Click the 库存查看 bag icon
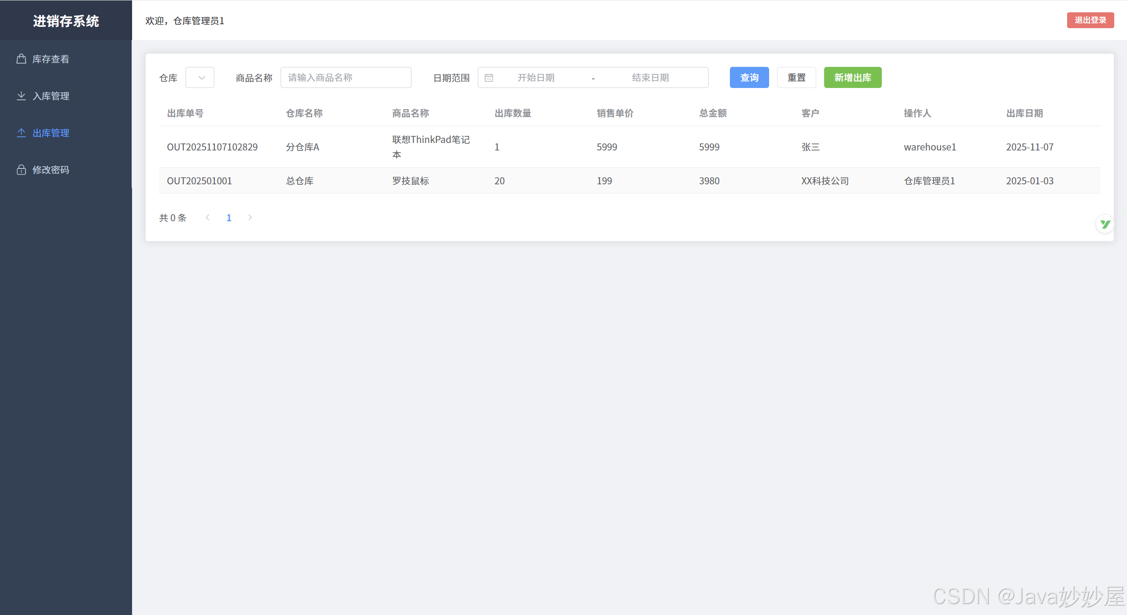The image size is (1127, 615). (21, 59)
